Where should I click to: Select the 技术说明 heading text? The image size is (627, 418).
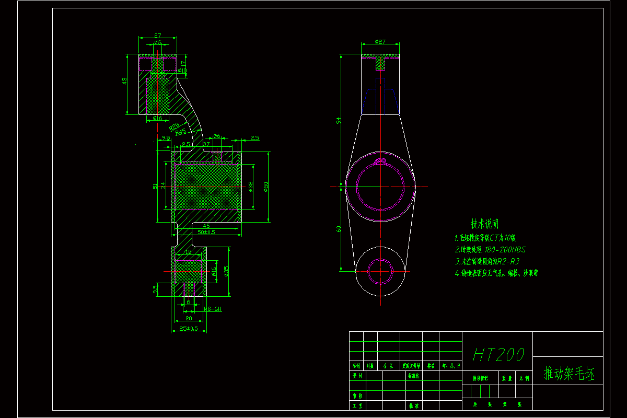tap(485, 224)
